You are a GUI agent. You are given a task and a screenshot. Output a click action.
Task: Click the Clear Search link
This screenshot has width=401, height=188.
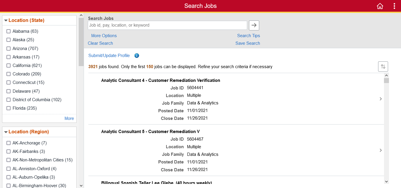[100, 43]
